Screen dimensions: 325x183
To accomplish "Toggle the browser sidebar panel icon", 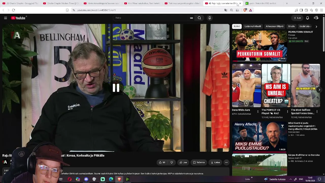I will (301, 10).
